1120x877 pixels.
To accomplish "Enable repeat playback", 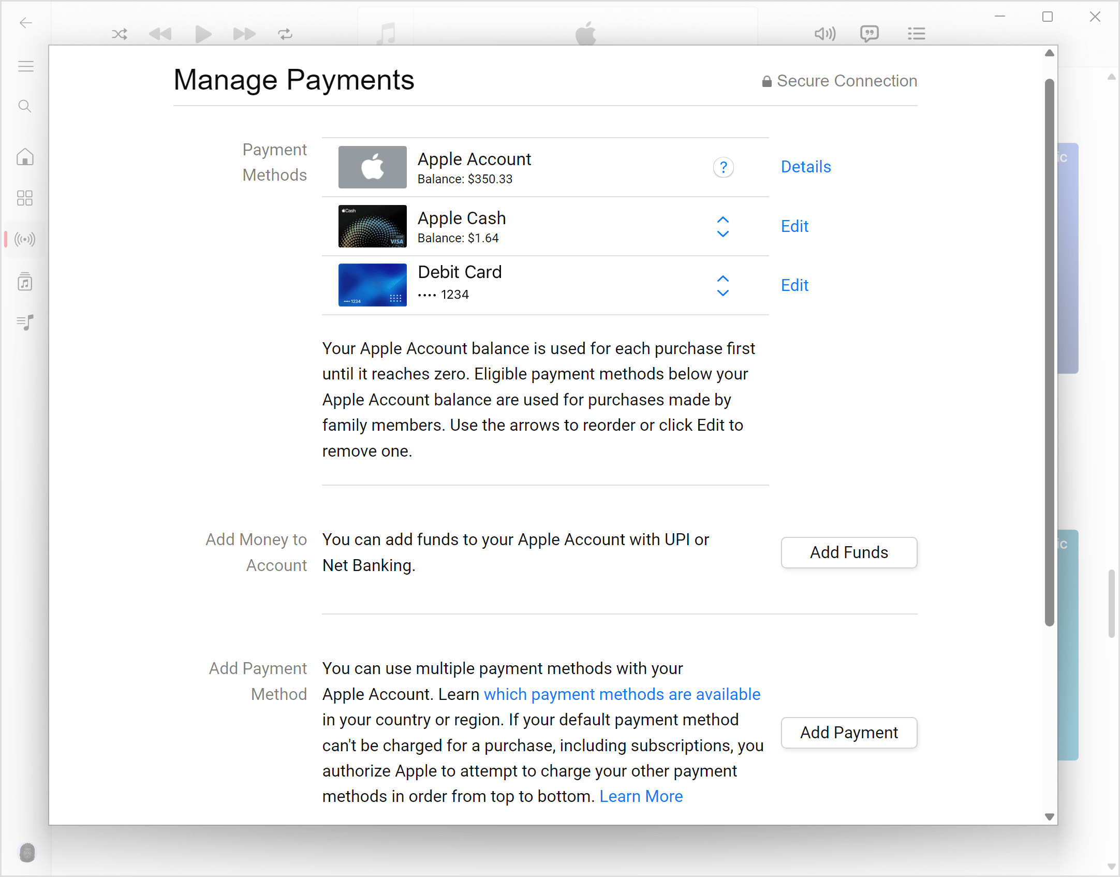I will pyautogui.click(x=284, y=34).
